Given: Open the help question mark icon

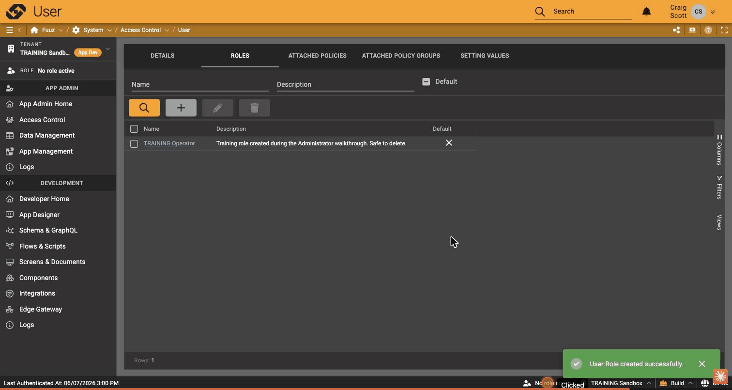Looking at the screenshot, I should coord(708,30).
